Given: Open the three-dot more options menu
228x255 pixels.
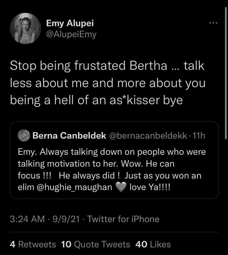Looking at the screenshot, I should point(213,23).
